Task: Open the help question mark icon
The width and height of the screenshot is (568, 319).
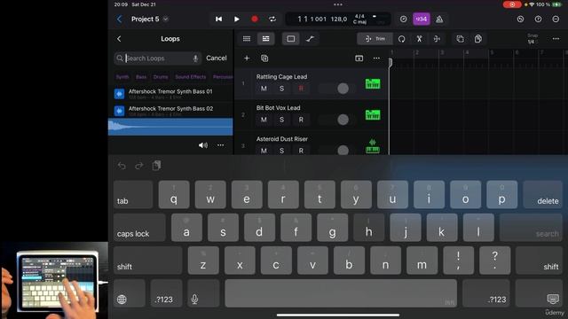Action: coord(539,19)
